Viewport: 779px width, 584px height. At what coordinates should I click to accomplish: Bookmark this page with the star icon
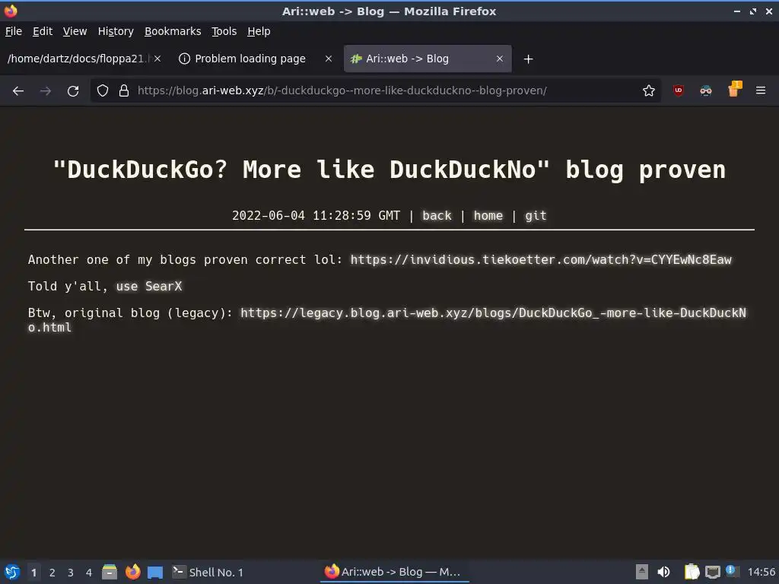[x=648, y=91]
